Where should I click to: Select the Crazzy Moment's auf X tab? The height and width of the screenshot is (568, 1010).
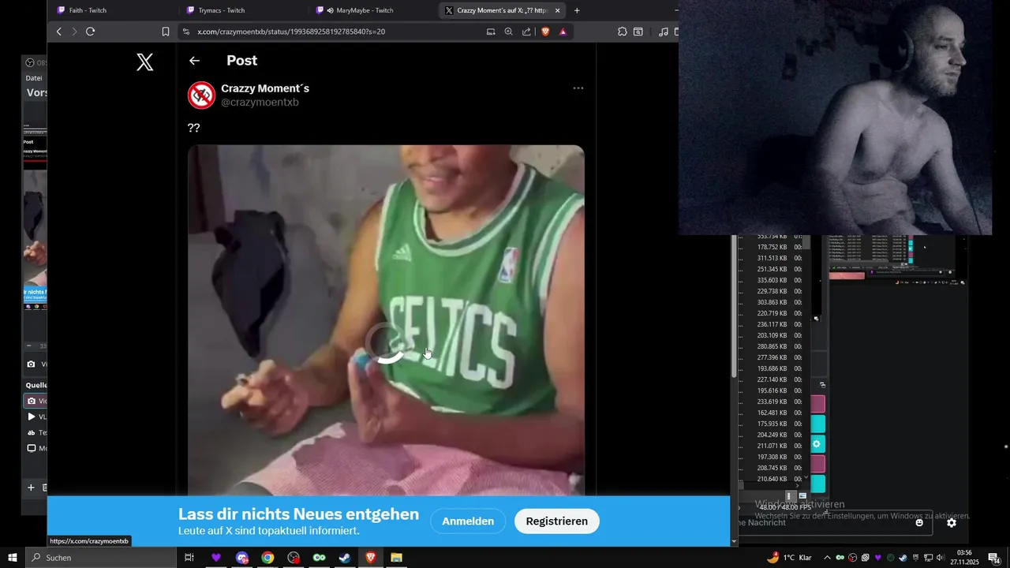[502, 10]
